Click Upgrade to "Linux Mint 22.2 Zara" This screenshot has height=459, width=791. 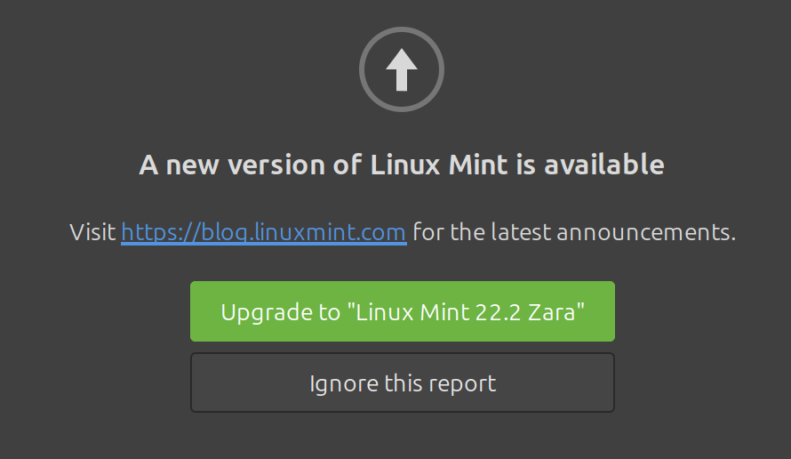tap(402, 311)
